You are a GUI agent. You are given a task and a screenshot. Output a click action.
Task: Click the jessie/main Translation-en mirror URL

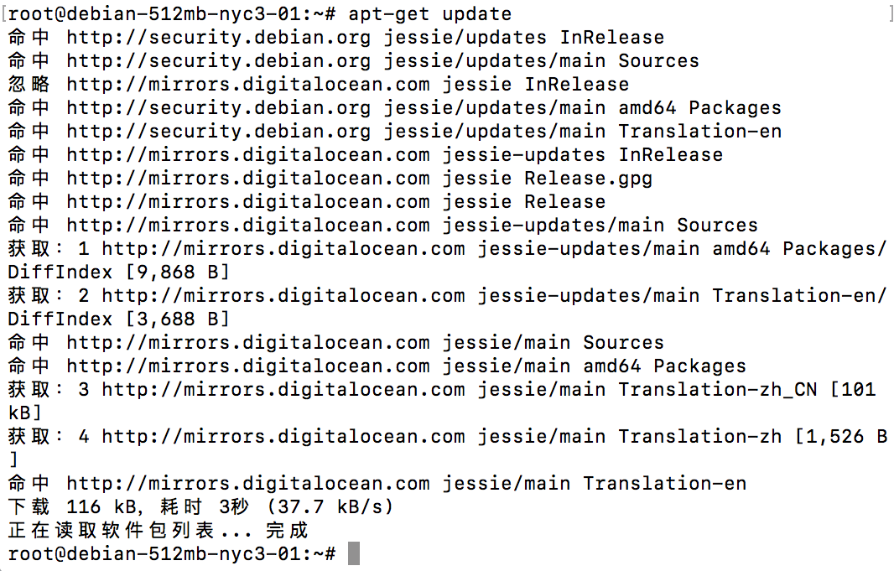[x=406, y=484]
